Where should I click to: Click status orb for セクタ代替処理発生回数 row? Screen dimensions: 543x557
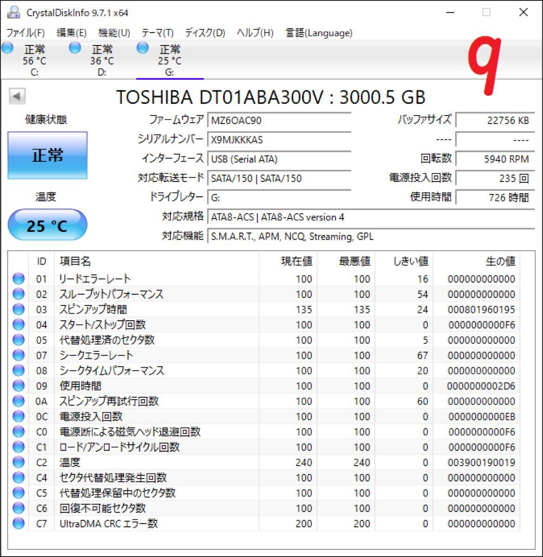pyautogui.click(x=19, y=478)
